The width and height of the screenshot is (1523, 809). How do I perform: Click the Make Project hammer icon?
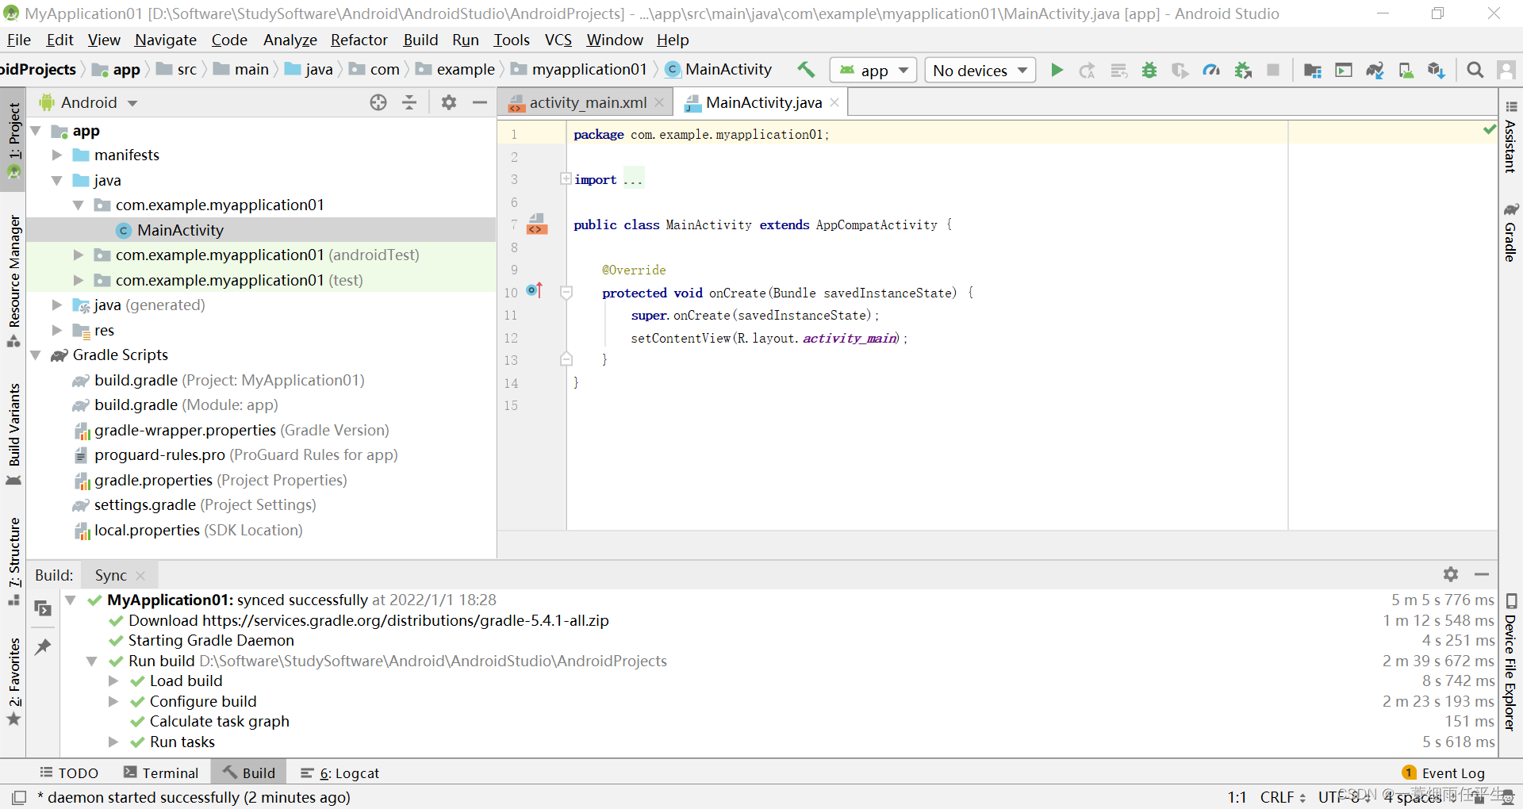coord(806,70)
